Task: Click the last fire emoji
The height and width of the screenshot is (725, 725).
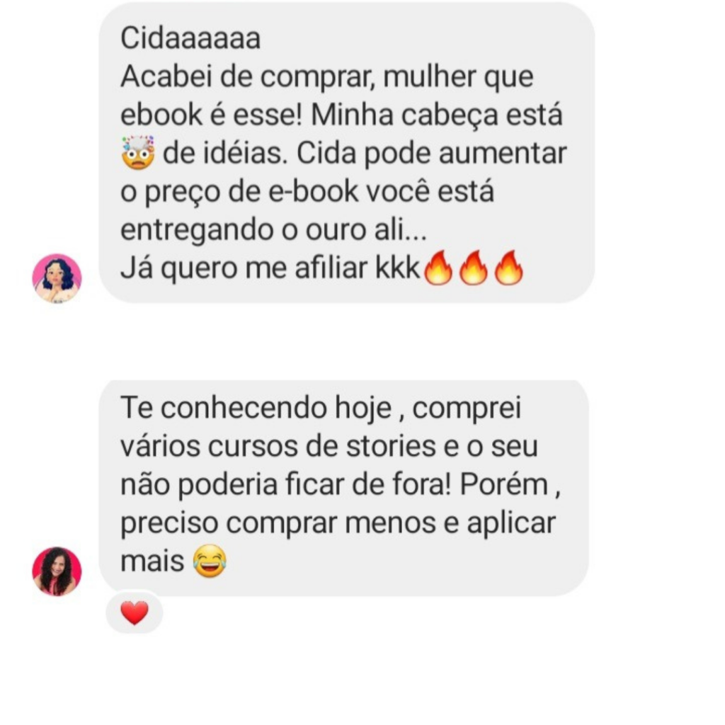Action: pyautogui.click(x=508, y=268)
